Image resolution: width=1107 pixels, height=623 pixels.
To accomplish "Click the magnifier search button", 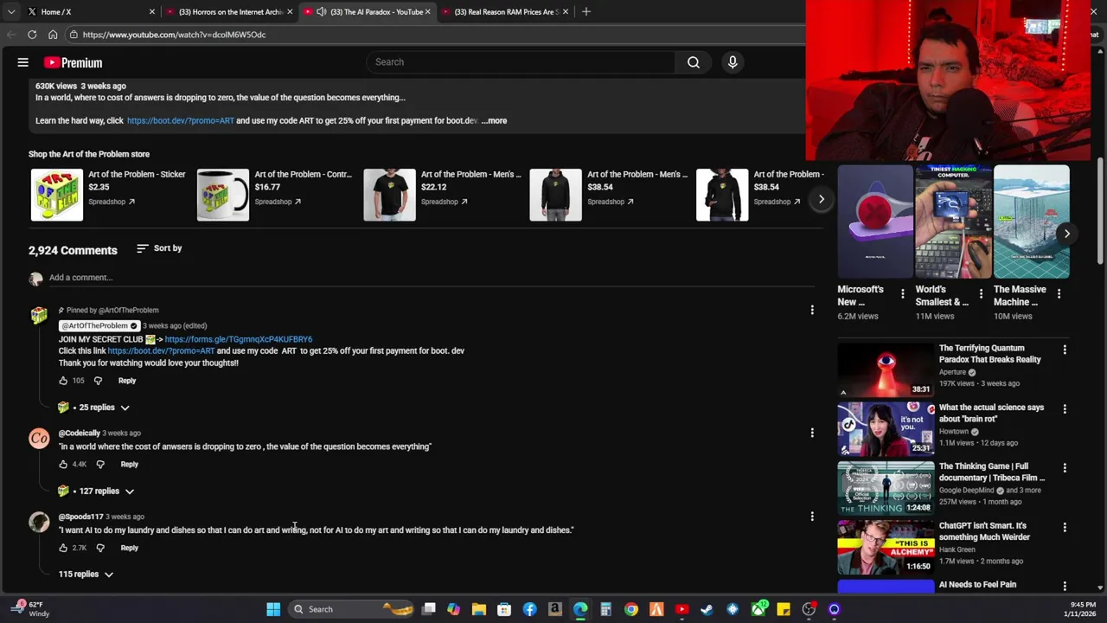I will pos(694,62).
